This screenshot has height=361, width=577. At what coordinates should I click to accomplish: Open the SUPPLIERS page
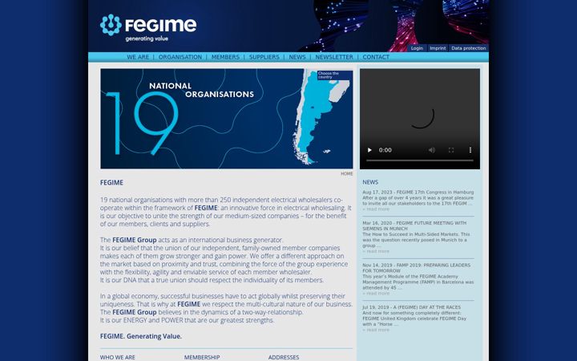(264, 57)
